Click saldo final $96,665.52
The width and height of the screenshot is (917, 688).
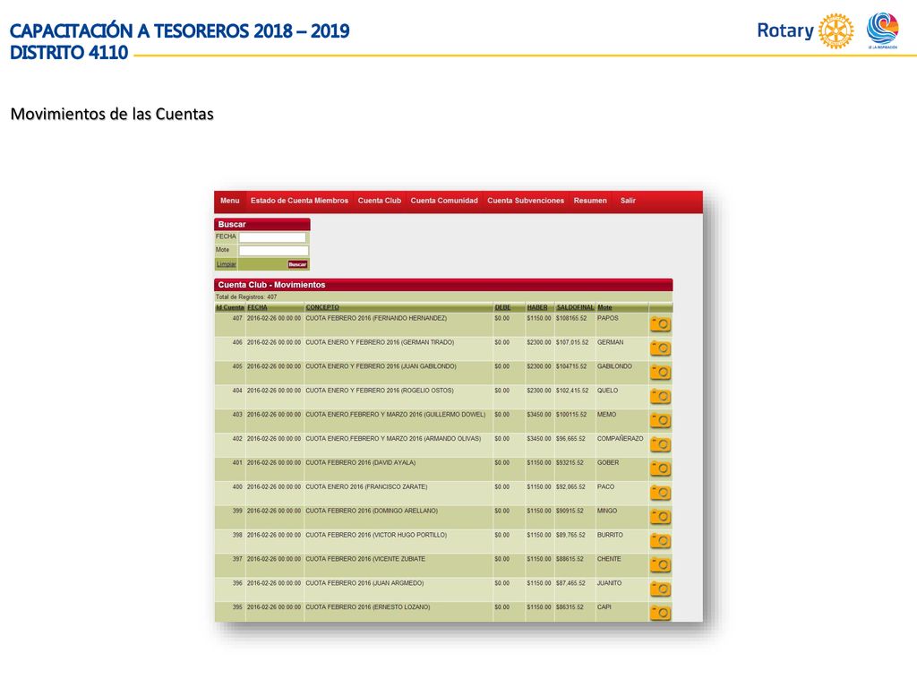[570, 438]
